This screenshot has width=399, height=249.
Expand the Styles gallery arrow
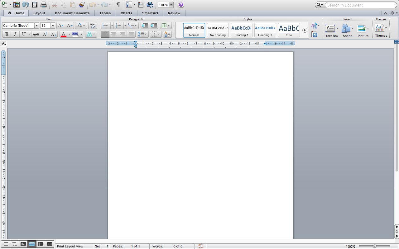(305, 31)
